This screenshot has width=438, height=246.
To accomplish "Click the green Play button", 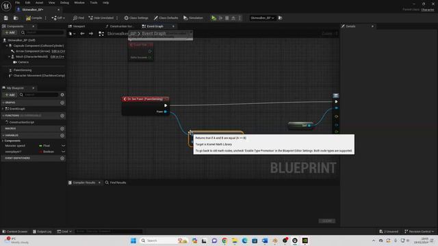I will [214, 18].
